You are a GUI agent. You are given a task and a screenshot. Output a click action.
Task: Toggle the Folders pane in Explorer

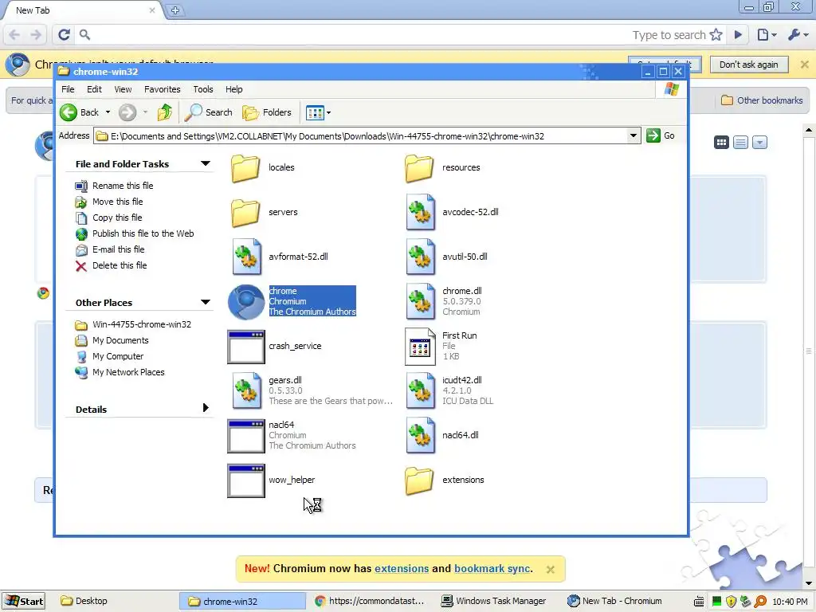[x=267, y=112]
